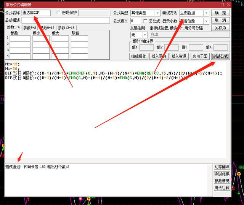Click the 测试公式 test formula button
Screen dimensions: 244x205
pyautogui.click(x=221, y=56)
